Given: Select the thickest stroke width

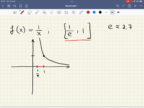Looking at the screenshot, I should (118, 12).
